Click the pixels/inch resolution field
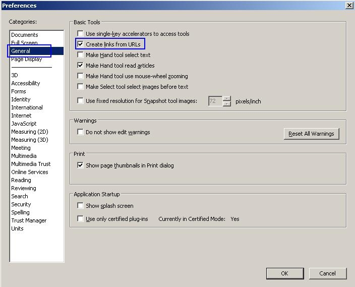 pos(215,101)
